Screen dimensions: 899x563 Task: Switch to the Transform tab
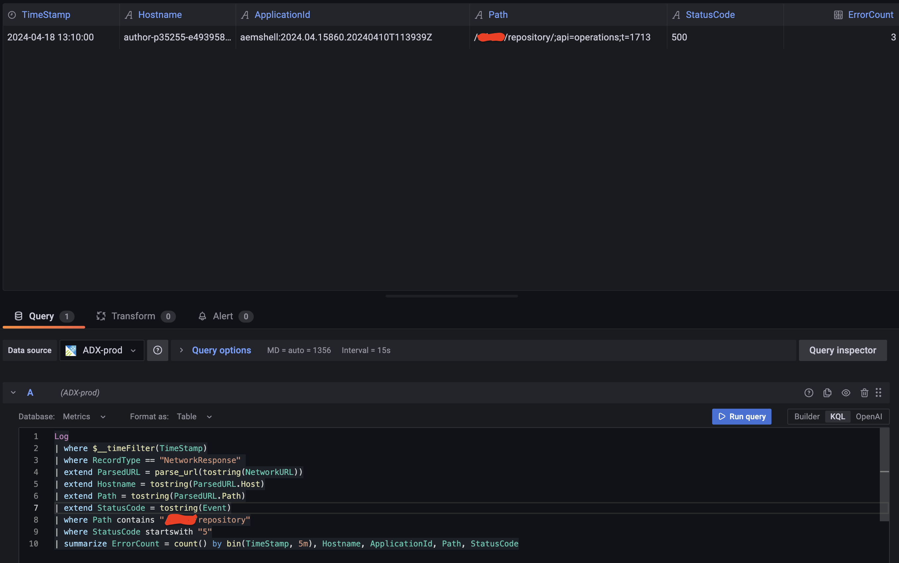(x=133, y=316)
